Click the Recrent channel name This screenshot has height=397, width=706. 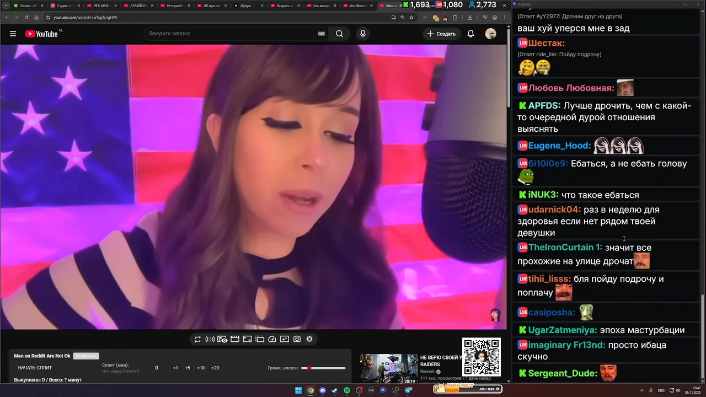[427, 372]
